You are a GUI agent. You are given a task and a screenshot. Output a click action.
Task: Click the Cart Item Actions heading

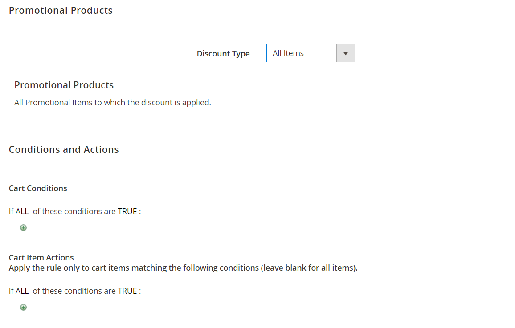click(41, 257)
